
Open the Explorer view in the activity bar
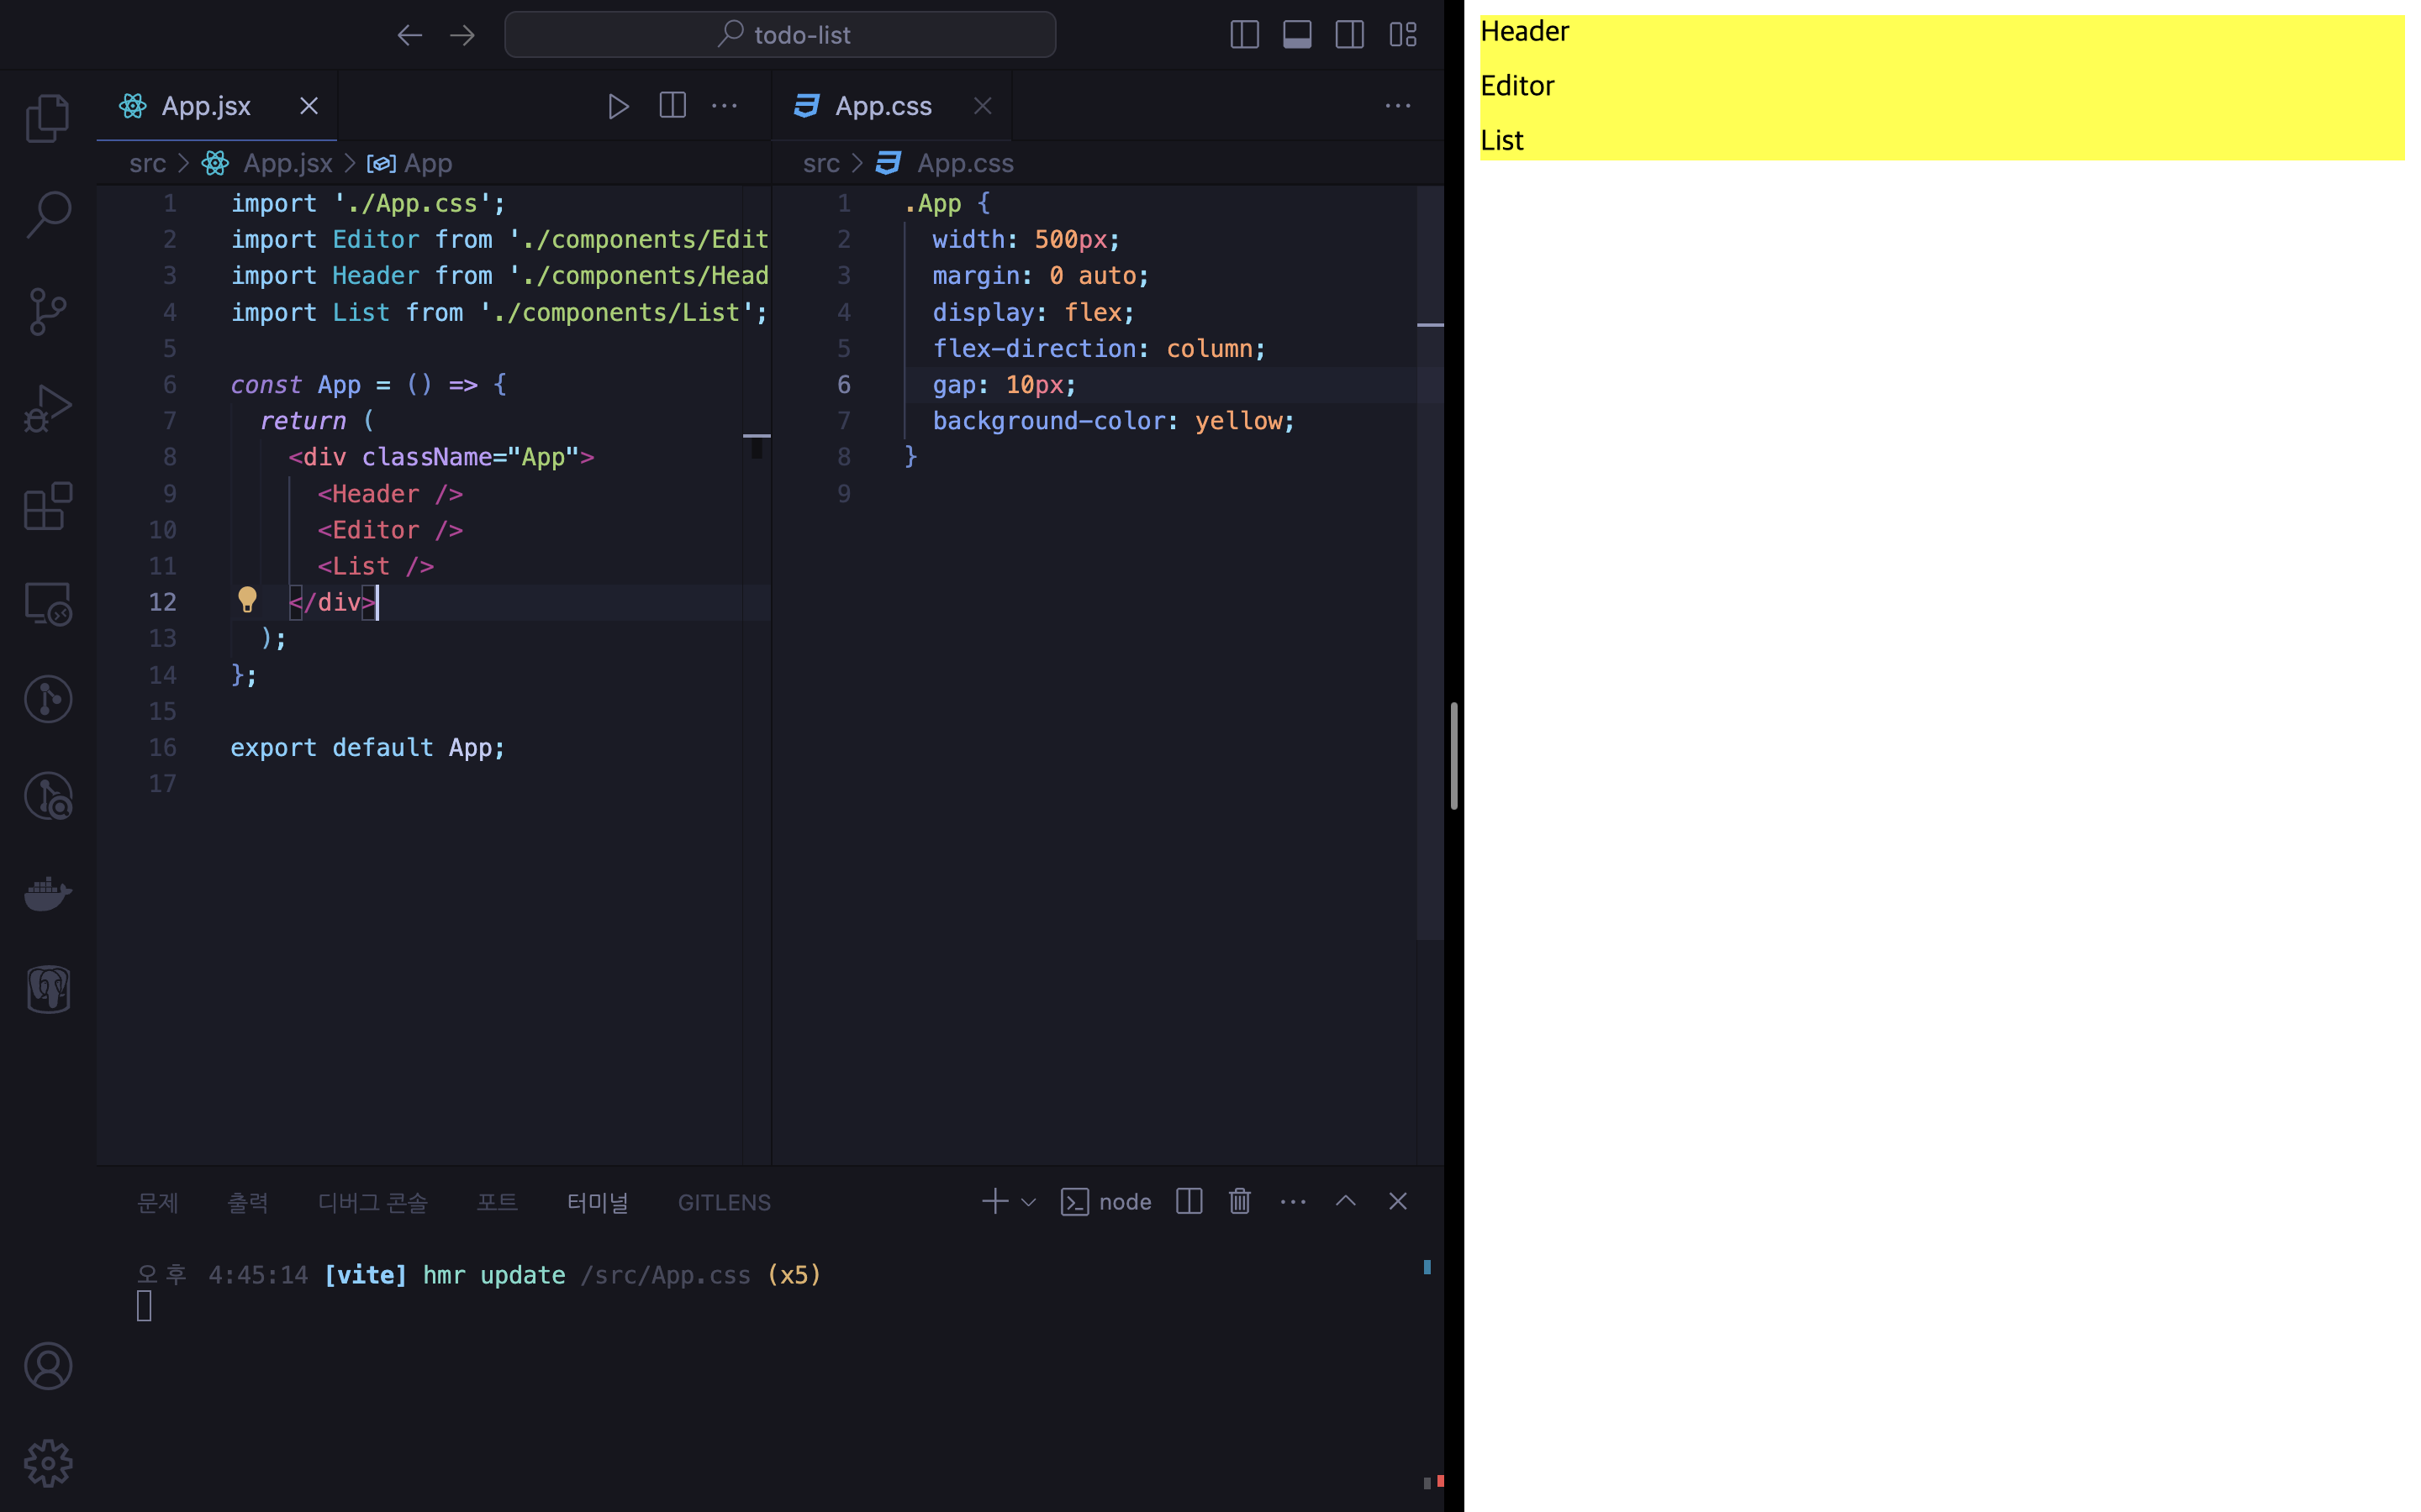(x=47, y=118)
